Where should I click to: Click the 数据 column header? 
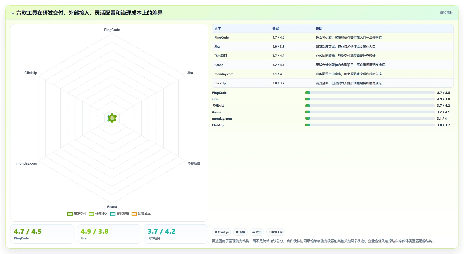275,29
